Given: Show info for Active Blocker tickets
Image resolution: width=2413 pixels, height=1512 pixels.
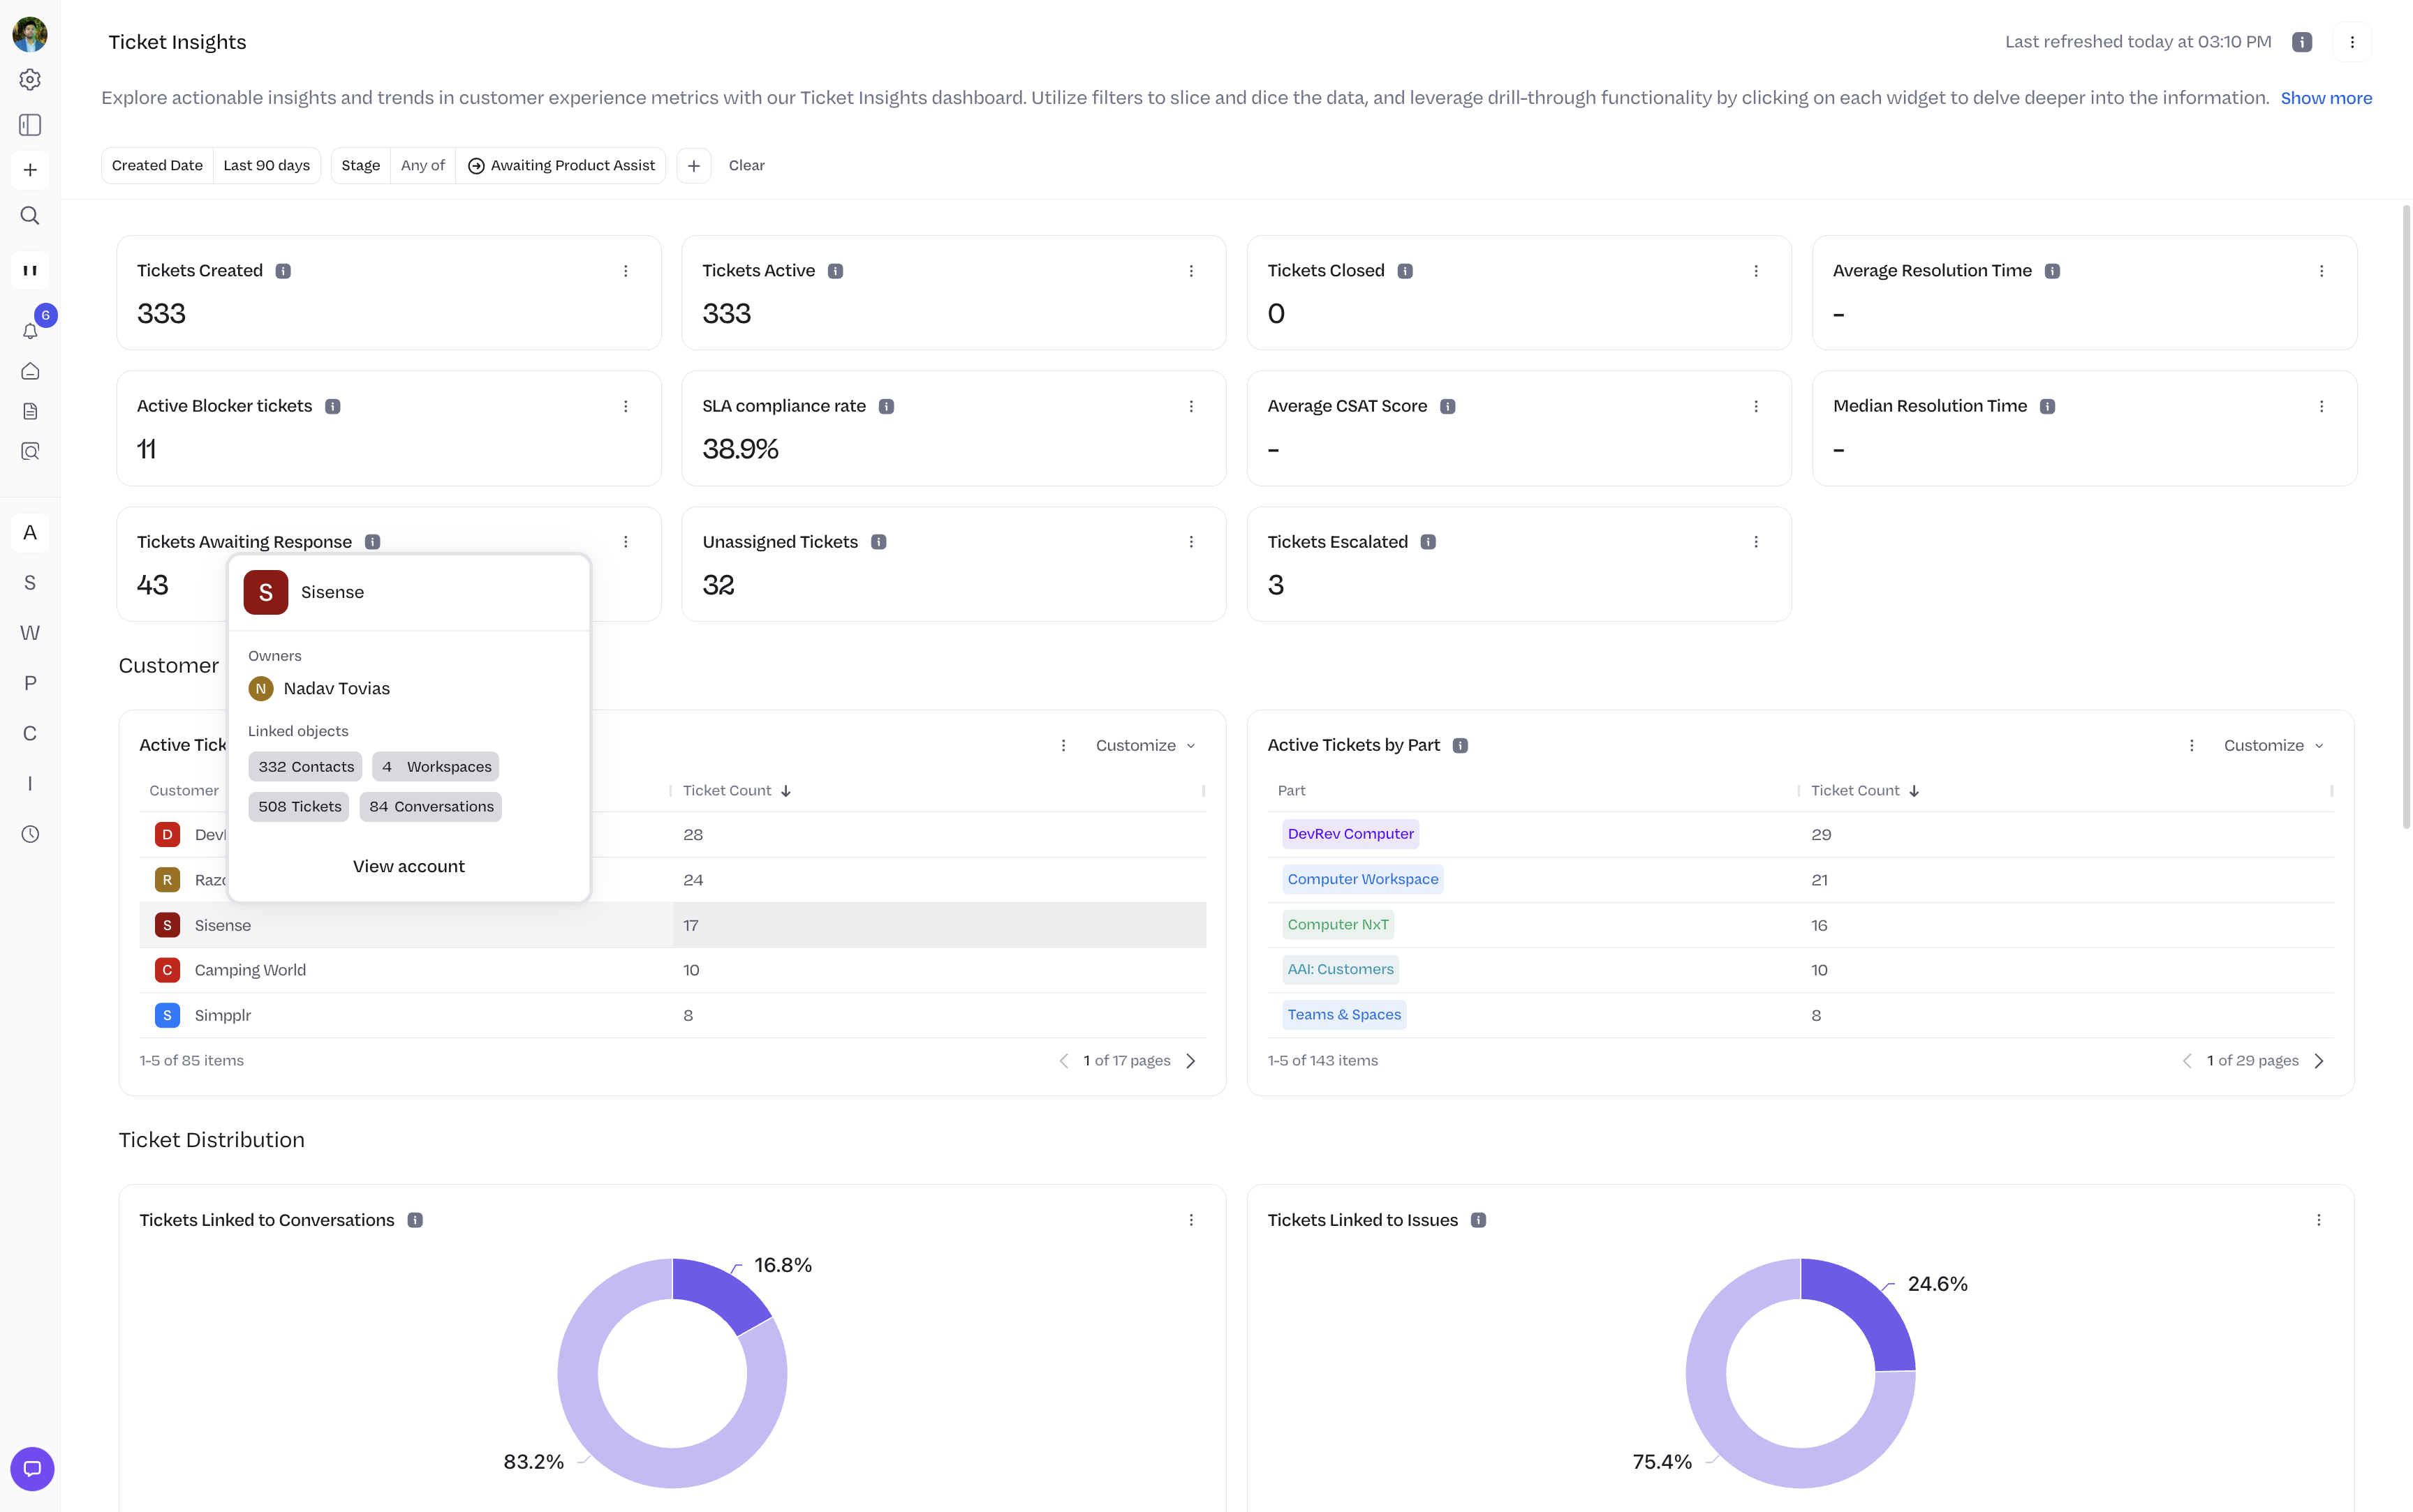Looking at the screenshot, I should (x=333, y=406).
